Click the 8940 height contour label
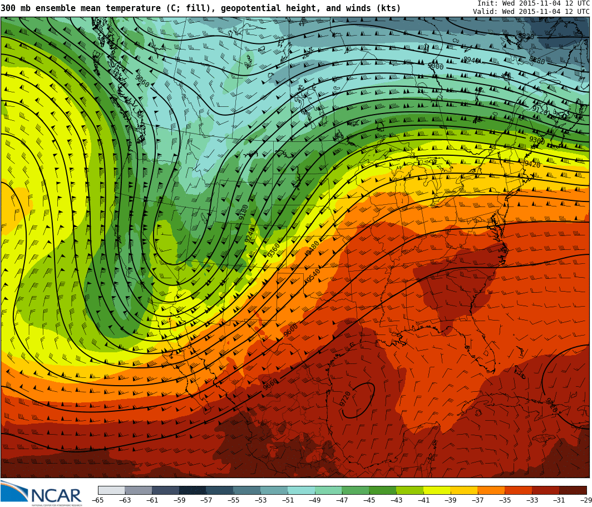Viewport: 592px width, 507px height. [471, 60]
